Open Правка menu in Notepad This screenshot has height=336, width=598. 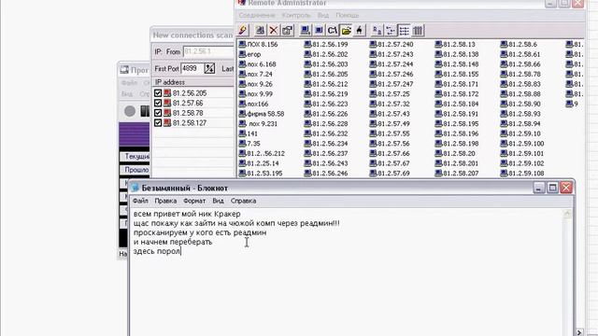pyautogui.click(x=165, y=201)
